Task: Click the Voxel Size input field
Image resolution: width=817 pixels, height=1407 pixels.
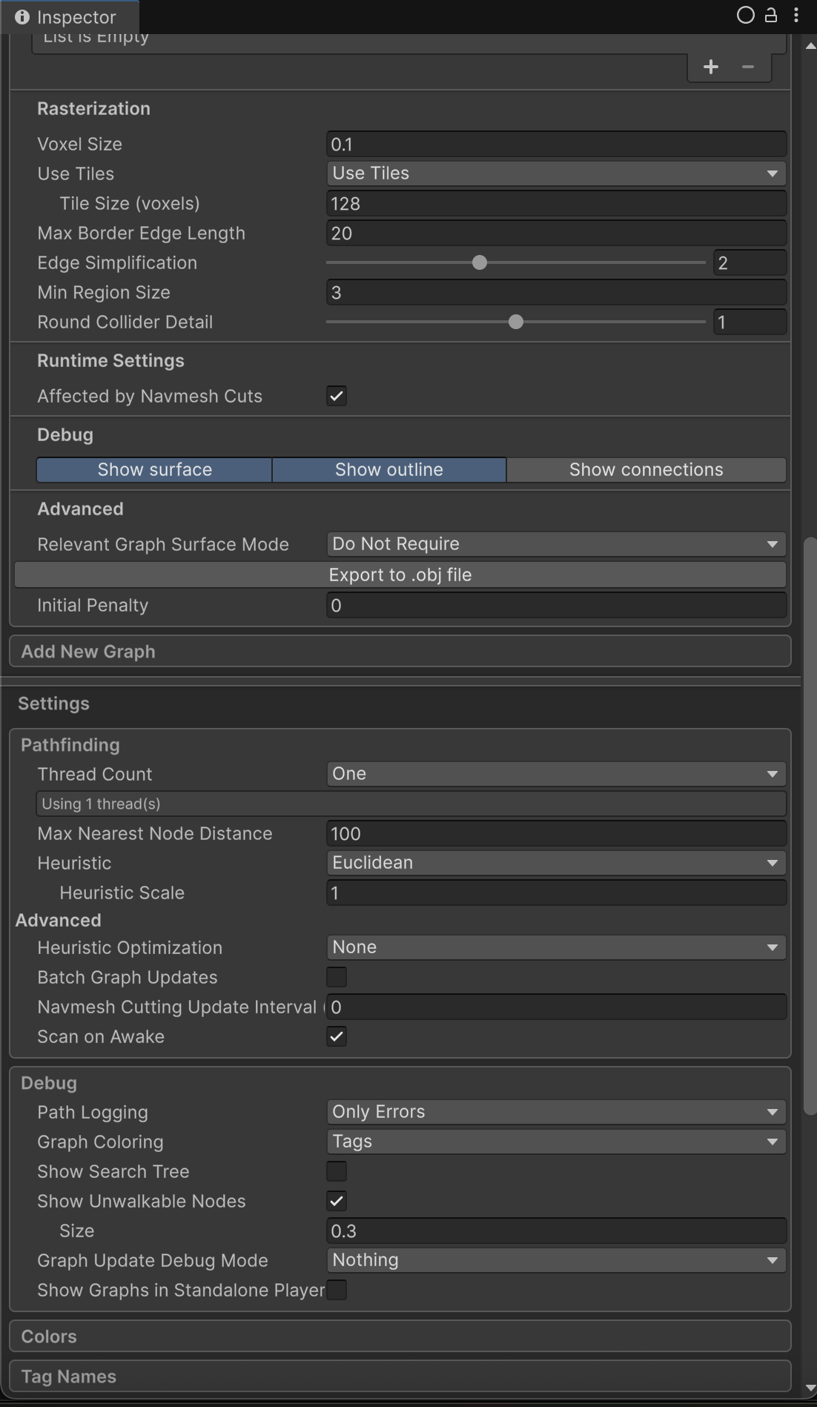Action: (x=555, y=144)
